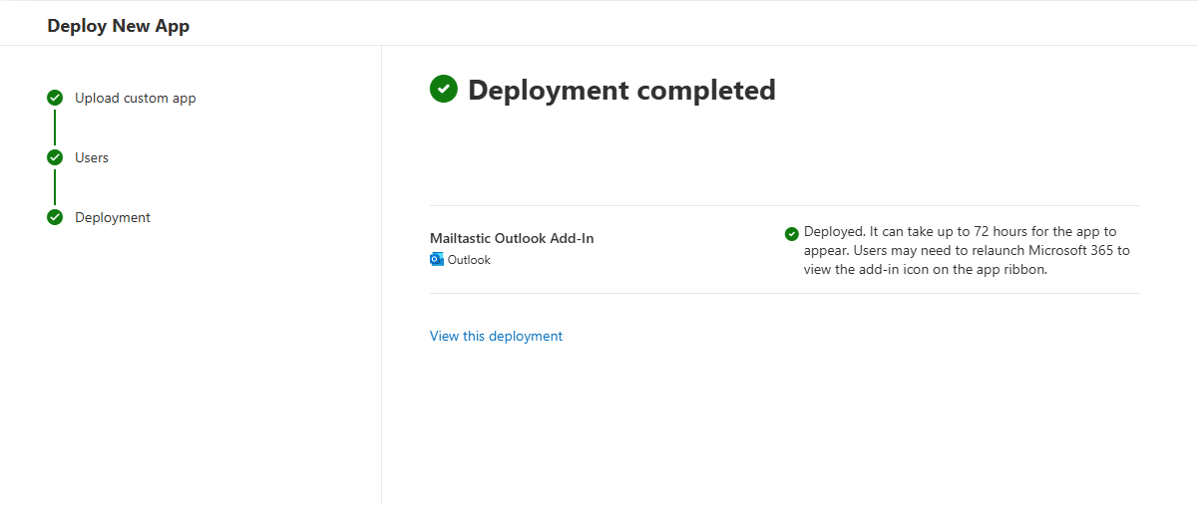Click the Deployment completed heading
The image size is (1198, 505).
[621, 90]
